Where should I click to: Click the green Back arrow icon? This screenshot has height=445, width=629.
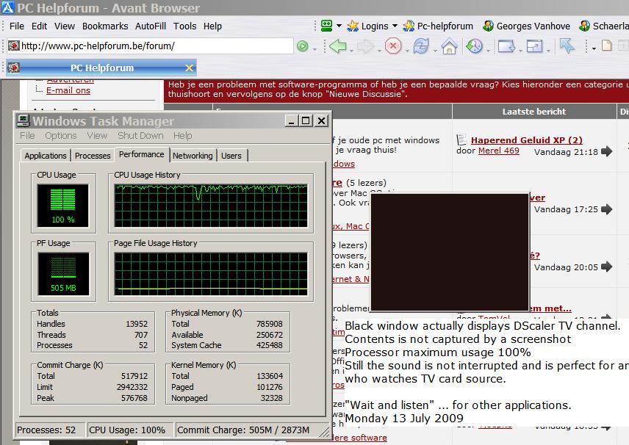point(337,46)
